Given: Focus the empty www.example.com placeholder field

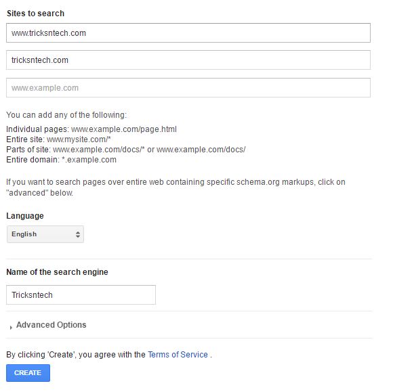Looking at the screenshot, I should pos(188,88).
